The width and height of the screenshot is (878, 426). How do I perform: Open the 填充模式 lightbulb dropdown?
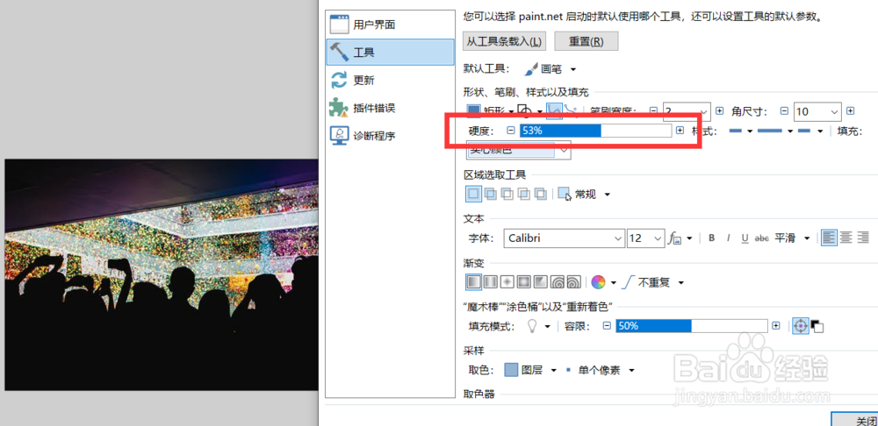click(x=539, y=326)
